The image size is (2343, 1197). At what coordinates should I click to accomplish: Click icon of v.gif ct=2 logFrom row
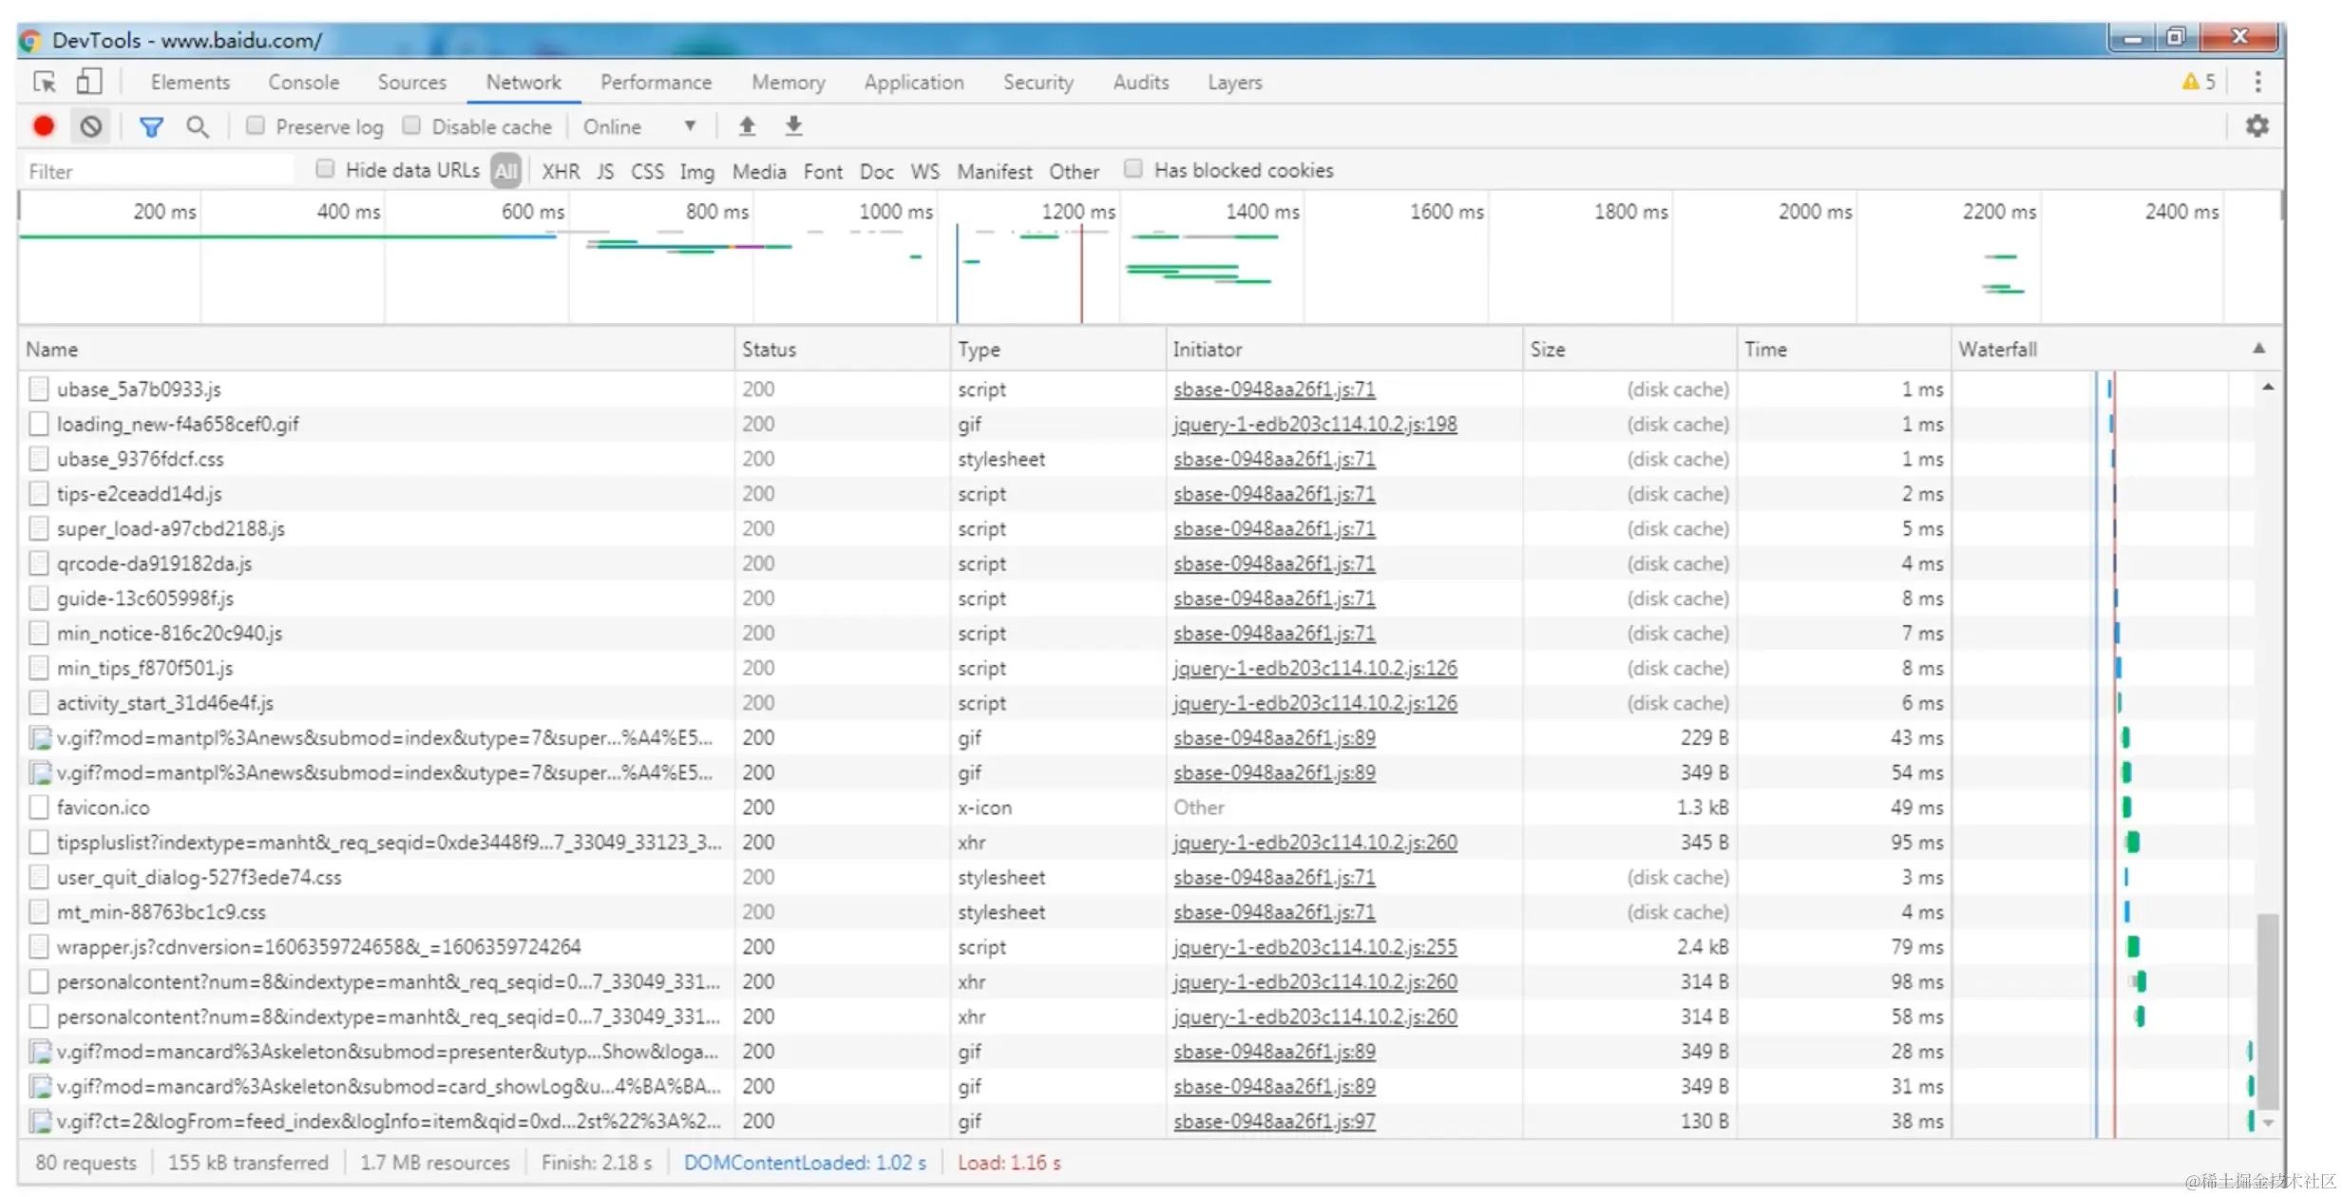click(40, 1121)
